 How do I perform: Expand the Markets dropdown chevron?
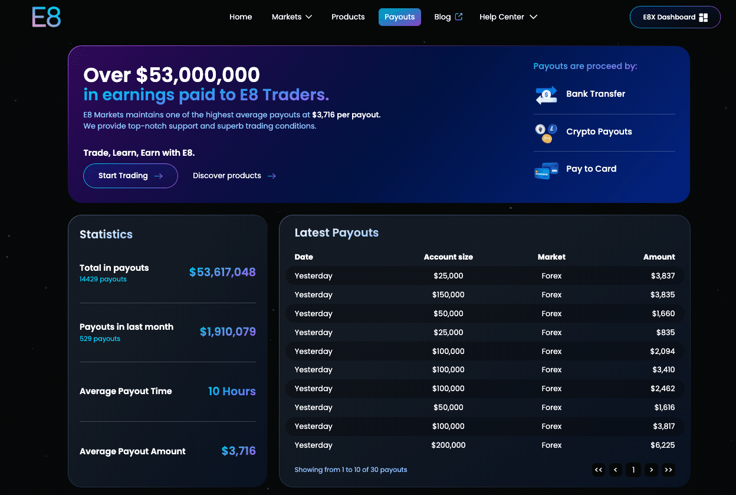point(308,17)
